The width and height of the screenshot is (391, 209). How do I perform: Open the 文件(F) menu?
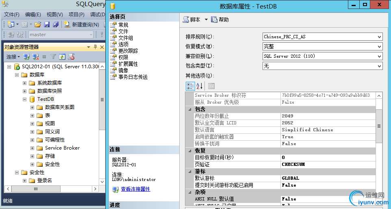click(x=12, y=15)
